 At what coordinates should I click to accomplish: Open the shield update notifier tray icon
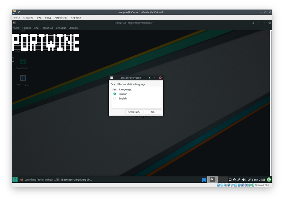click(234, 180)
